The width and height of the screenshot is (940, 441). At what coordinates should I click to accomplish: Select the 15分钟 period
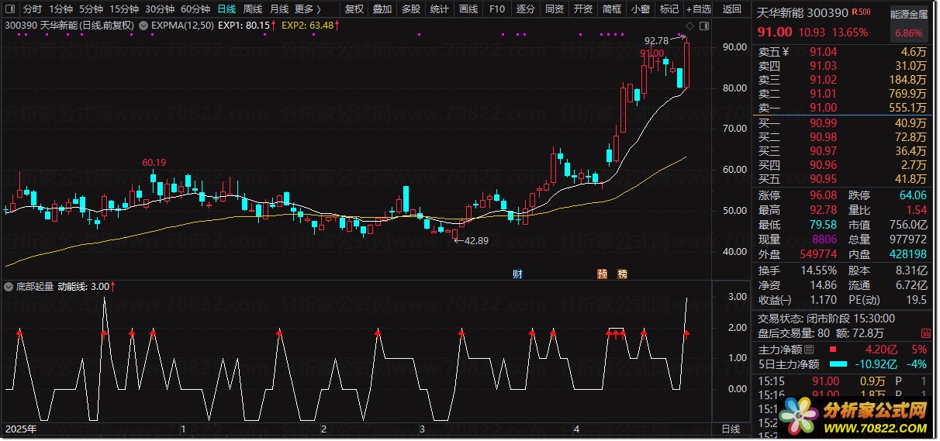click(124, 9)
